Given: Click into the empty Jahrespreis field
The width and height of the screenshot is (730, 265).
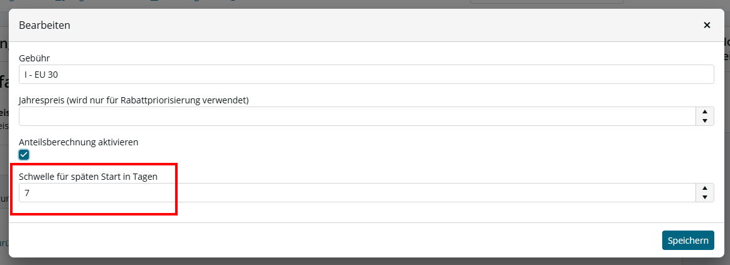Looking at the screenshot, I should (x=357, y=117).
